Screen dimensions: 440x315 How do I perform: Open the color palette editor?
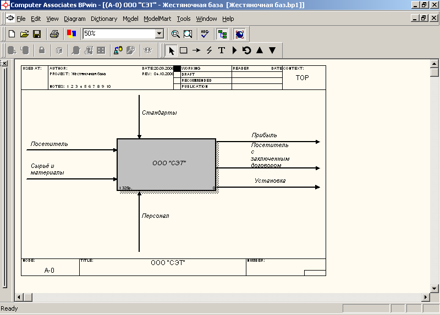click(71, 34)
